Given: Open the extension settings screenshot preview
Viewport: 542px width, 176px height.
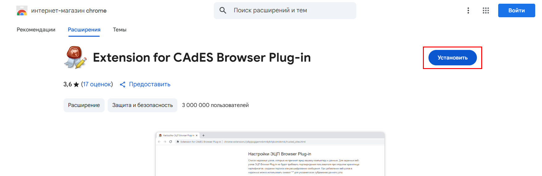Looking at the screenshot, I should click(270, 154).
